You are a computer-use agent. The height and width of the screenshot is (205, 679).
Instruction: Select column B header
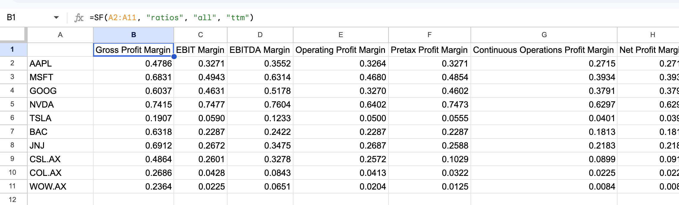coord(134,35)
